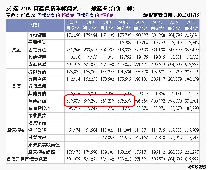The height and width of the screenshot is (170, 208).
Task: Click the 流動負債 row label
Action: click(37, 72)
